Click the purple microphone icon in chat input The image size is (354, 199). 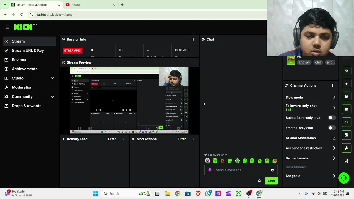pyautogui.click(x=210, y=170)
